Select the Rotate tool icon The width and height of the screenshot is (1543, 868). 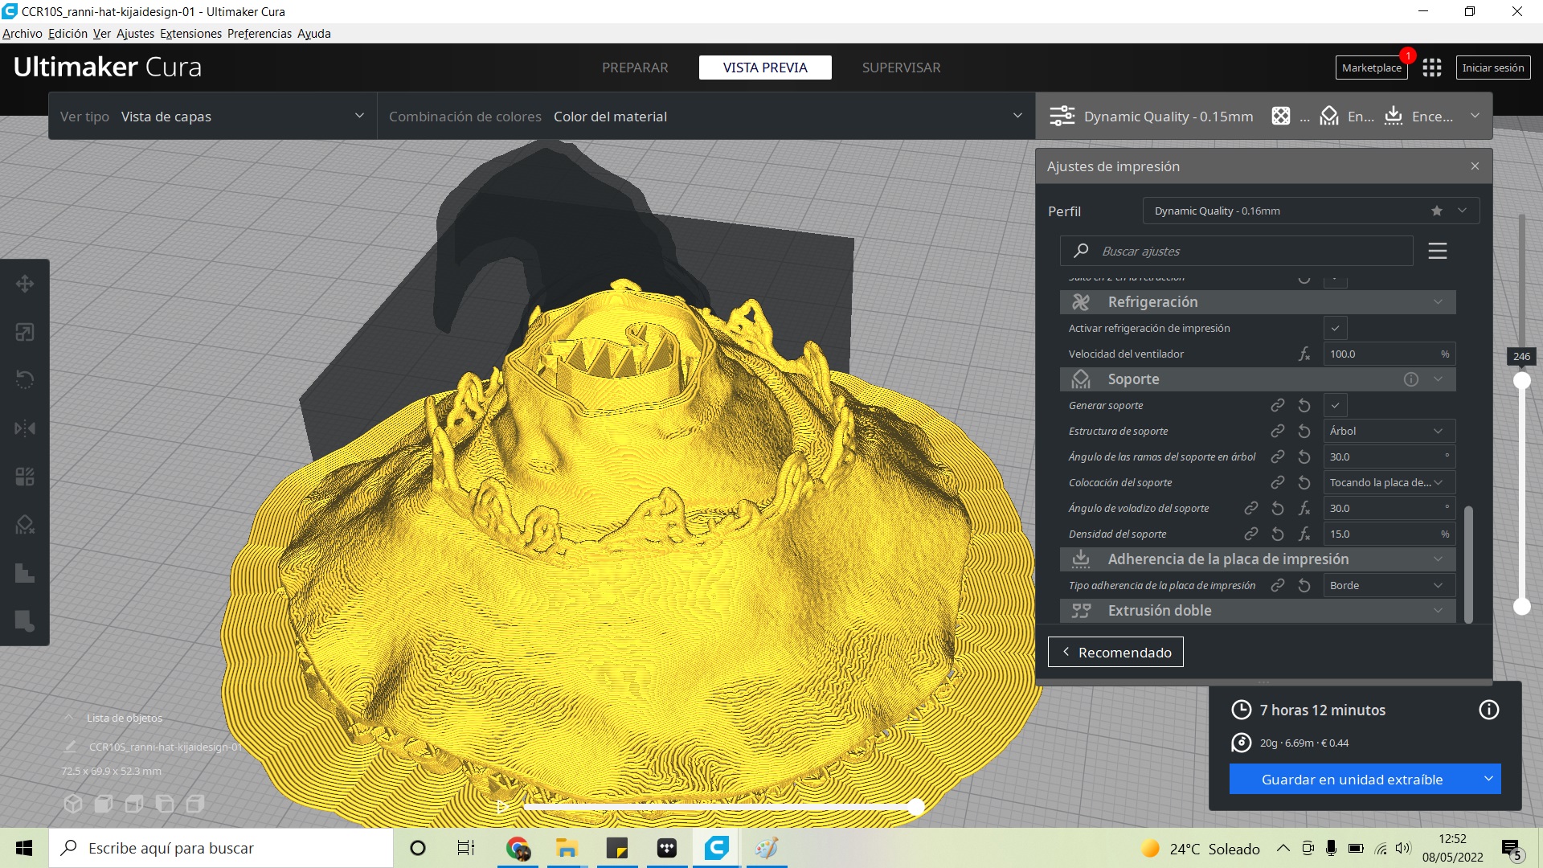pos(25,380)
